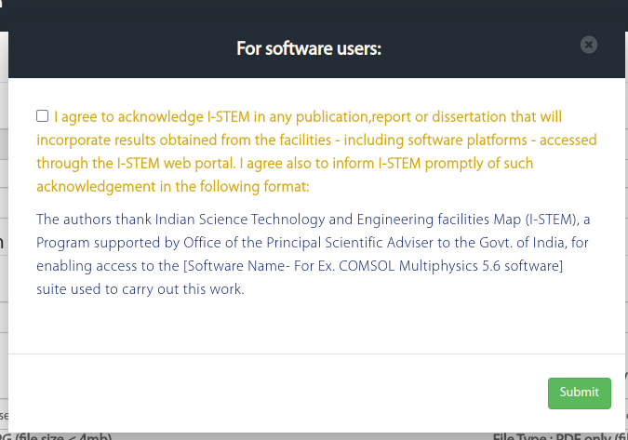Viewport: 628px width, 440px height.
Task: Check the I-STEM acknowledgement agreement checkbox
Action: point(43,116)
